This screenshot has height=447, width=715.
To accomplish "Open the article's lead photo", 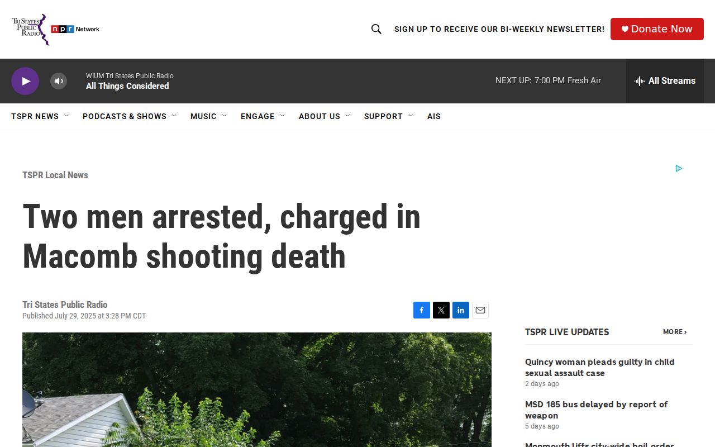I will point(257,389).
